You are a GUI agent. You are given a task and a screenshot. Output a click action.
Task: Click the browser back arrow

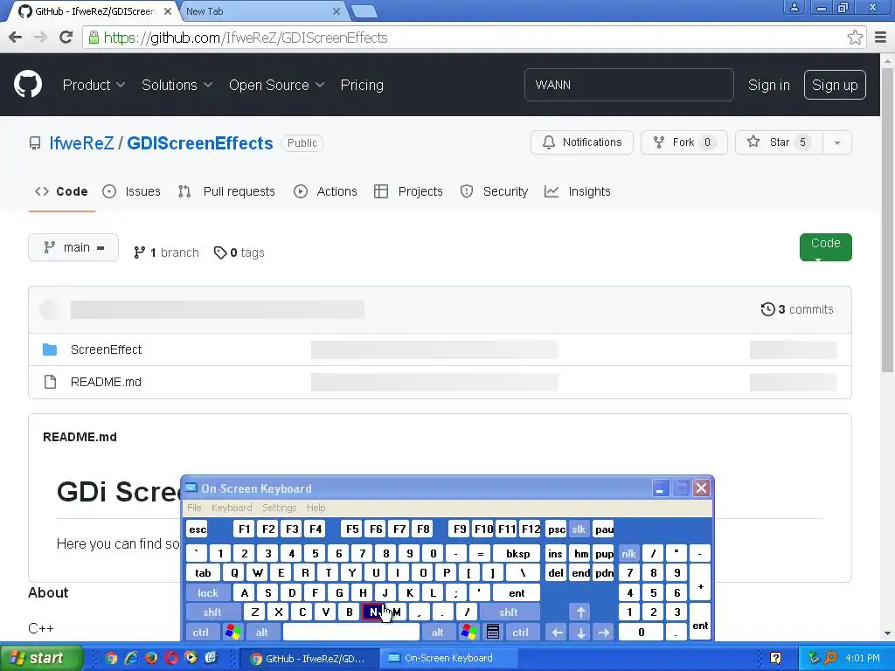tap(16, 38)
